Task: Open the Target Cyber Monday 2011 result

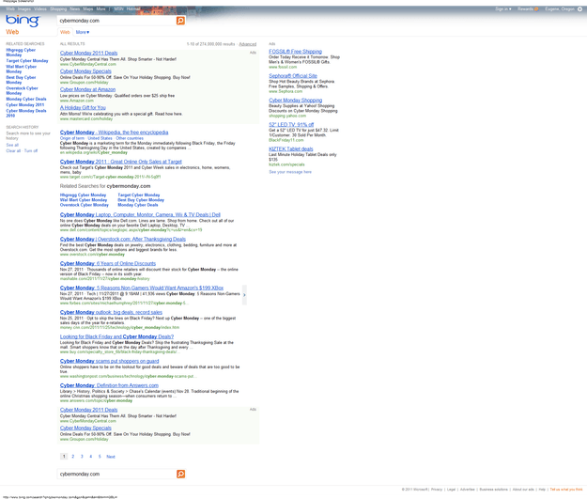Action: [x=121, y=162]
